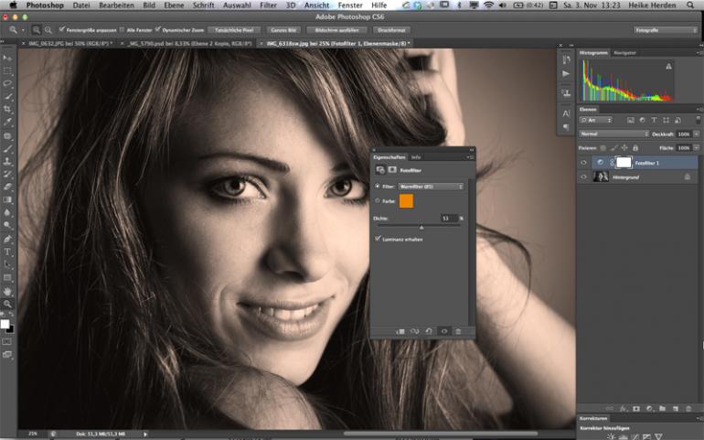Select the Lasso tool
The image size is (704, 440).
7,83
